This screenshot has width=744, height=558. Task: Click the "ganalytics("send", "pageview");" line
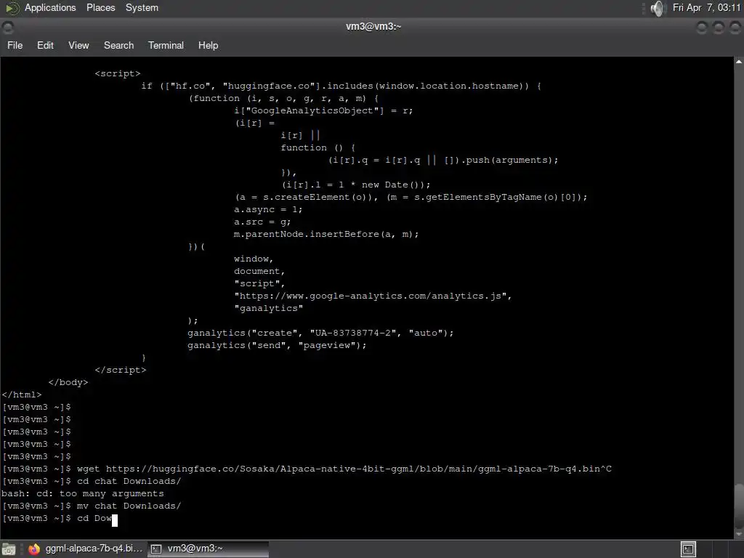pos(277,345)
